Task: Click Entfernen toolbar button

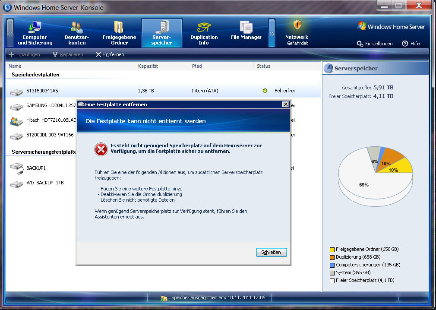Action: [110, 54]
